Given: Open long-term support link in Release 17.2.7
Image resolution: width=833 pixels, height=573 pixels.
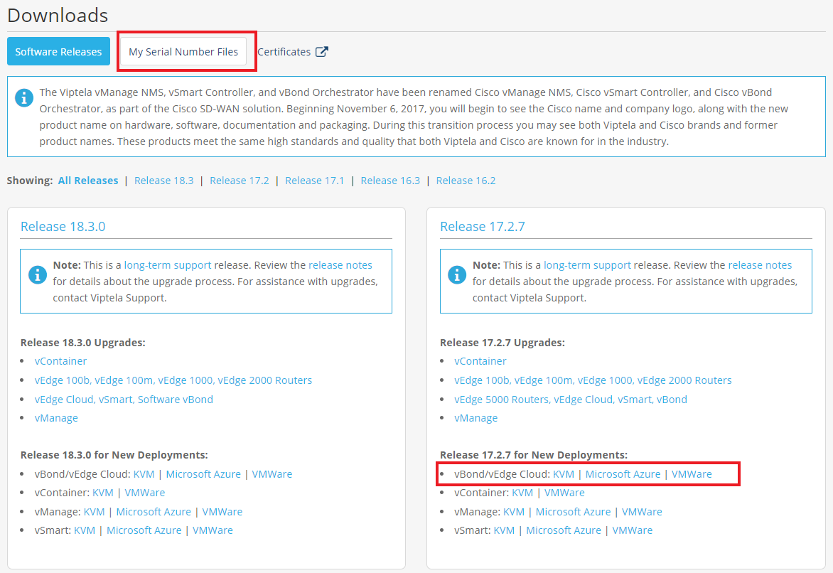Looking at the screenshot, I should (587, 265).
